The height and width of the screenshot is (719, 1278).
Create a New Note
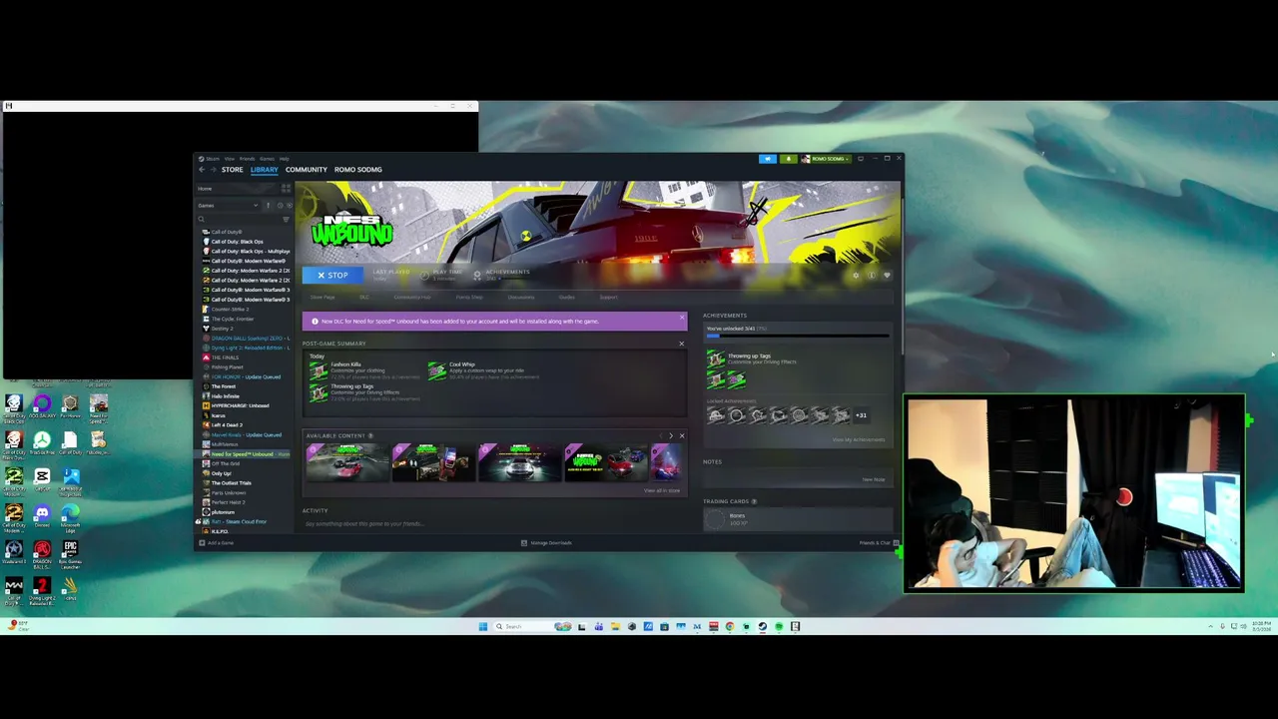click(874, 480)
